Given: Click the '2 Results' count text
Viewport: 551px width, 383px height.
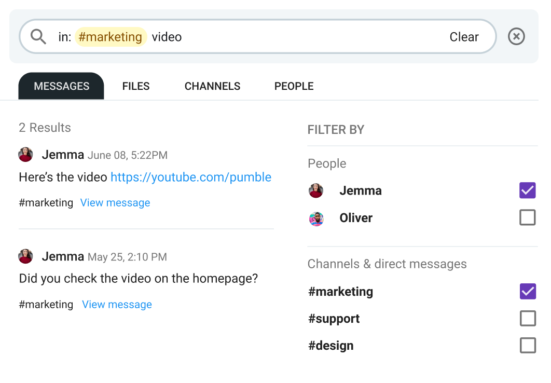Looking at the screenshot, I should (45, 128).
